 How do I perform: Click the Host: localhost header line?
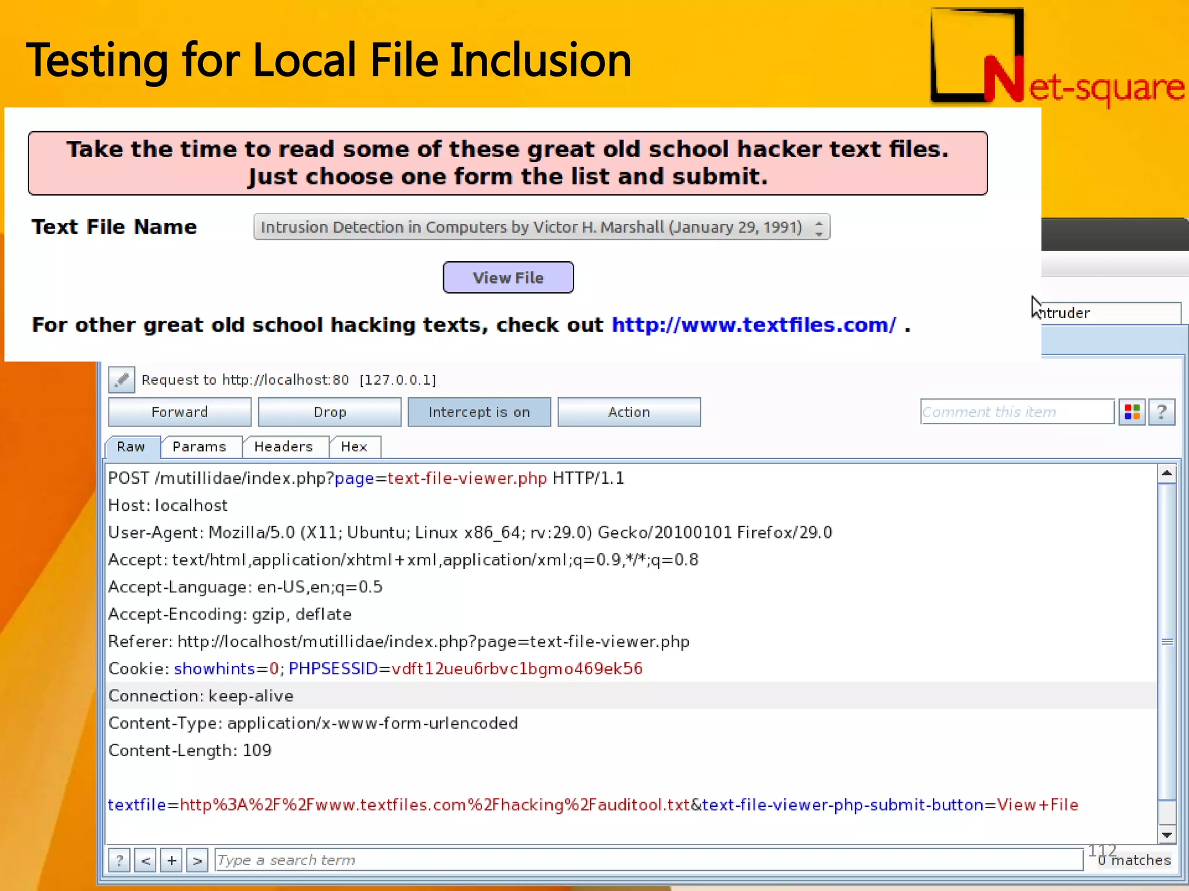point(168,505)
